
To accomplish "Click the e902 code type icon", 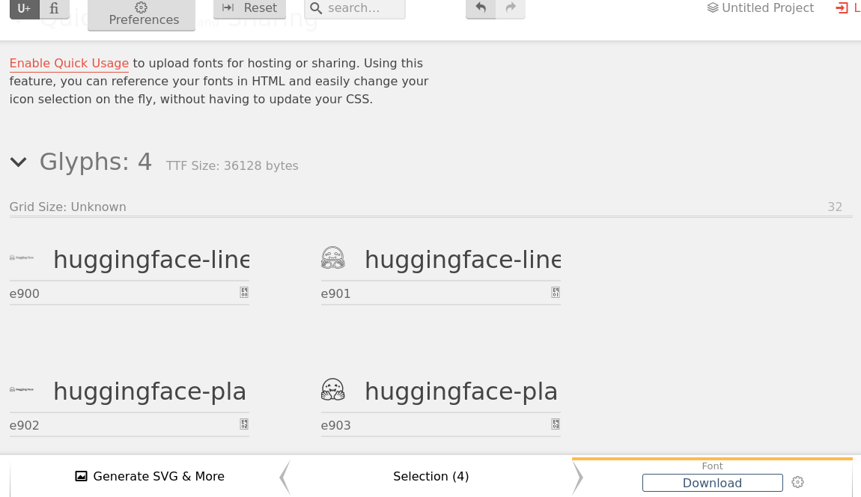I will (x=244, y=424).
